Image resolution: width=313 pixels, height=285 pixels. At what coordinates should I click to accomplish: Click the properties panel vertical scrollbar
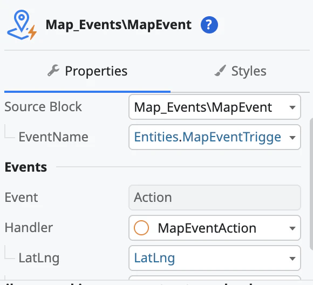(x=311, y=184)
